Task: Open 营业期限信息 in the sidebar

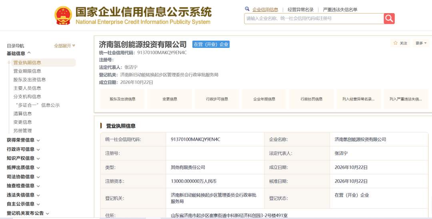Action: (27, 71)
